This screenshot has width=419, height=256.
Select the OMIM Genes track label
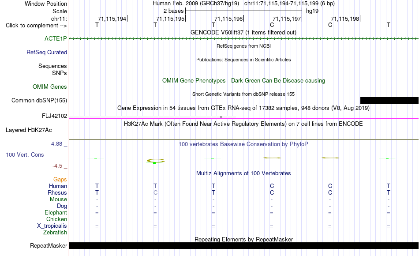[x=50, y=87]
